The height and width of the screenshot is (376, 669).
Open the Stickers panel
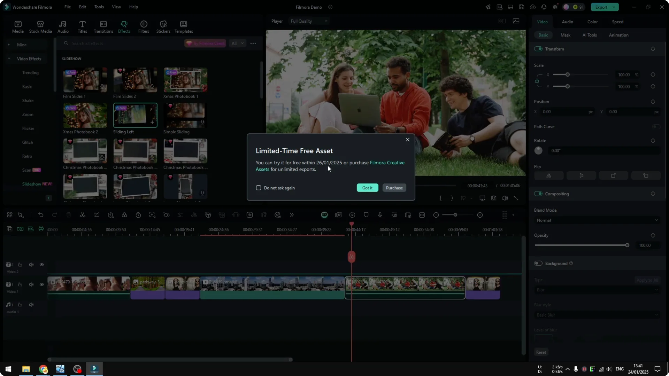163,27
